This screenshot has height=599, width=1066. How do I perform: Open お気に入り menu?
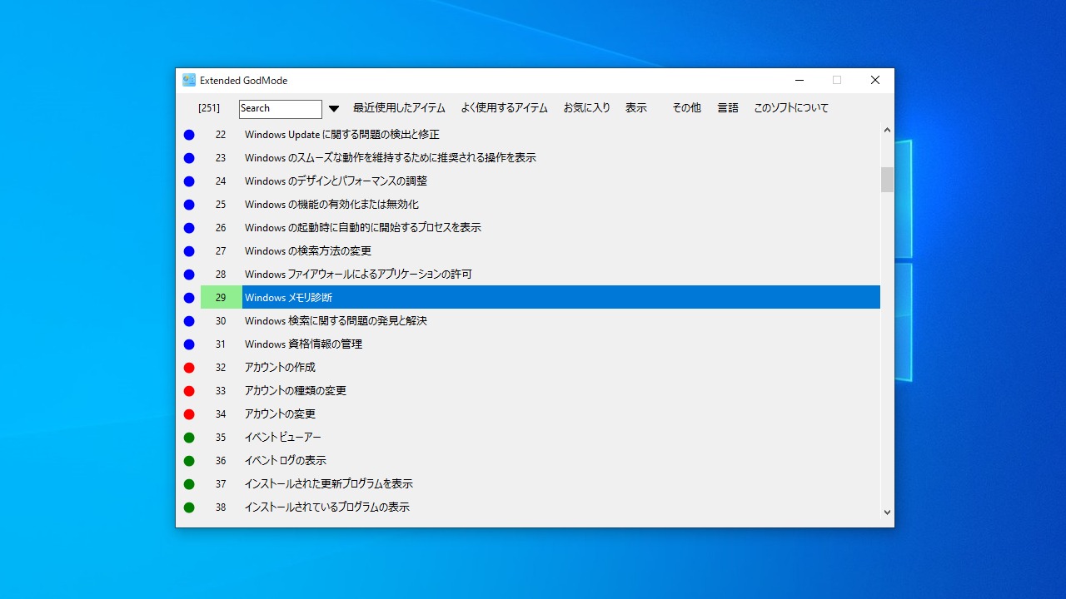[x=586, y=108]
